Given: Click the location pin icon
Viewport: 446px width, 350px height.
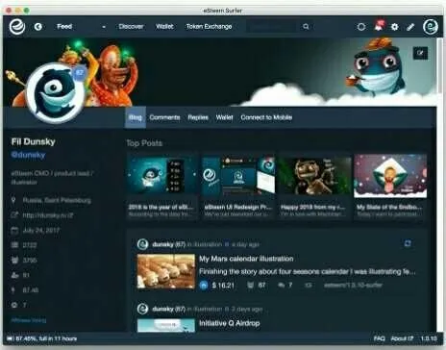Looking at the screenshot, I should pos(13,200).
